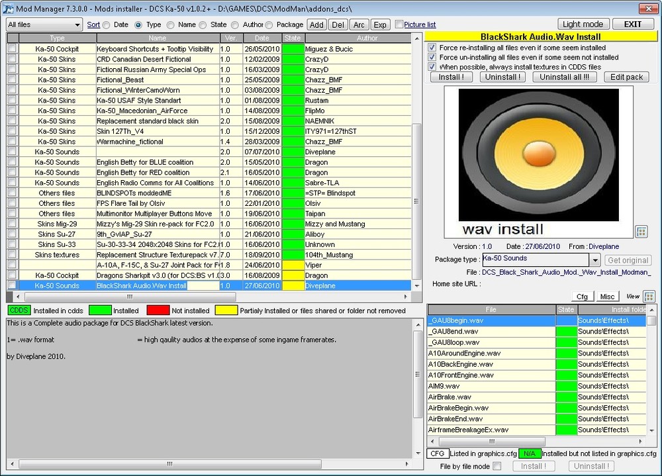Click the Arc toolbar button
This screenshot has height=476, width=662.
(x=358, y=24)
